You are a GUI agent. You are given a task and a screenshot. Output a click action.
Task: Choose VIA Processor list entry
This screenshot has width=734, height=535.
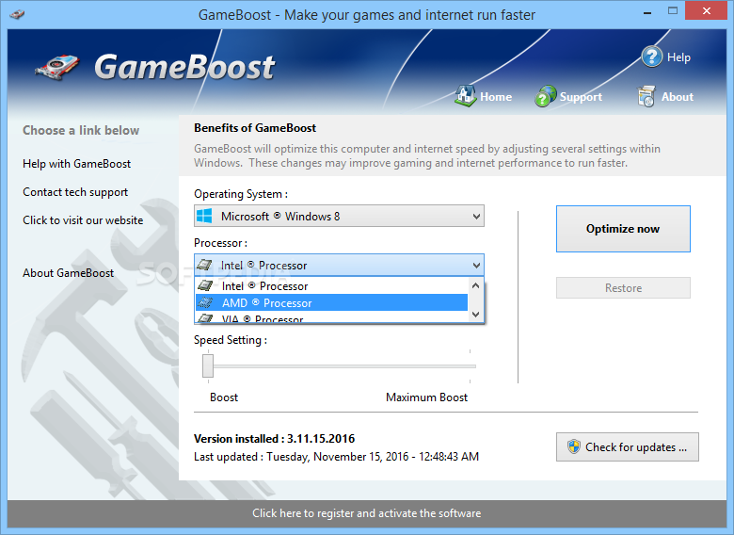(x=331, y=317)
